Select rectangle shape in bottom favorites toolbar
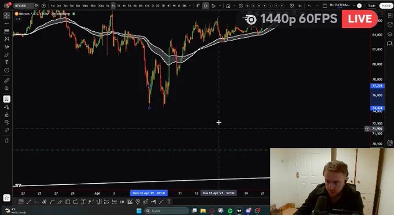Viewport: 394px width, 215px height. click(68, 202)
